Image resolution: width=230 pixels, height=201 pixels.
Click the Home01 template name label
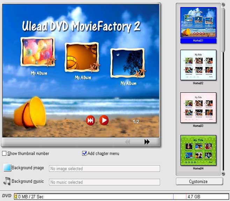[198, 40]
